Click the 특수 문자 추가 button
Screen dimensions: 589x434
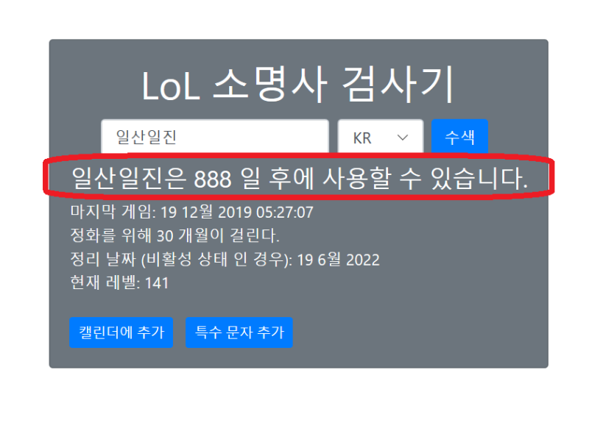(x=239, y=332)
